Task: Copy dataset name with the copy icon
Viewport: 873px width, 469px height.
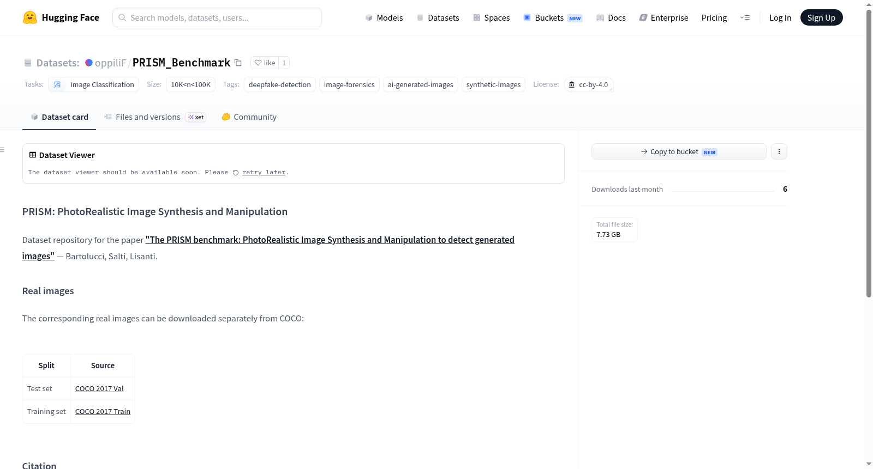Action: 238,63
